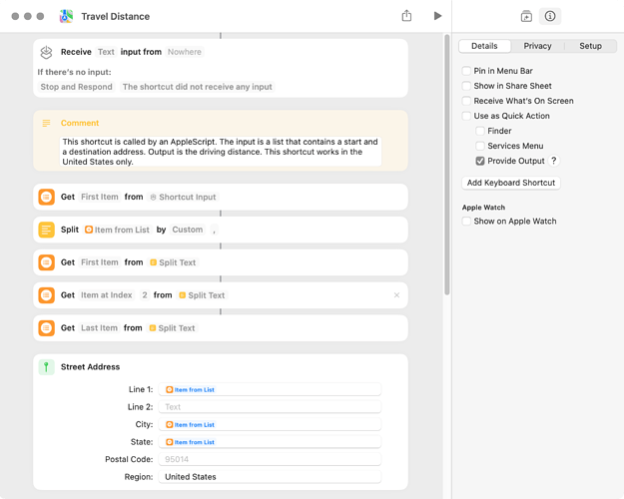Edit the comment text box

[x=221, y=152]
